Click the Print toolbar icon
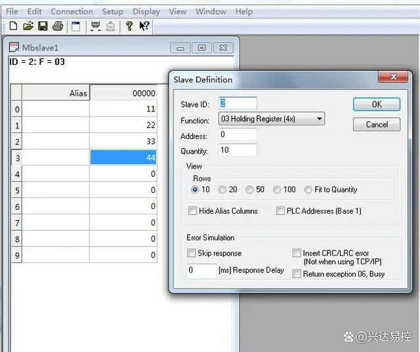420x352 pixels. coord(58,26)
